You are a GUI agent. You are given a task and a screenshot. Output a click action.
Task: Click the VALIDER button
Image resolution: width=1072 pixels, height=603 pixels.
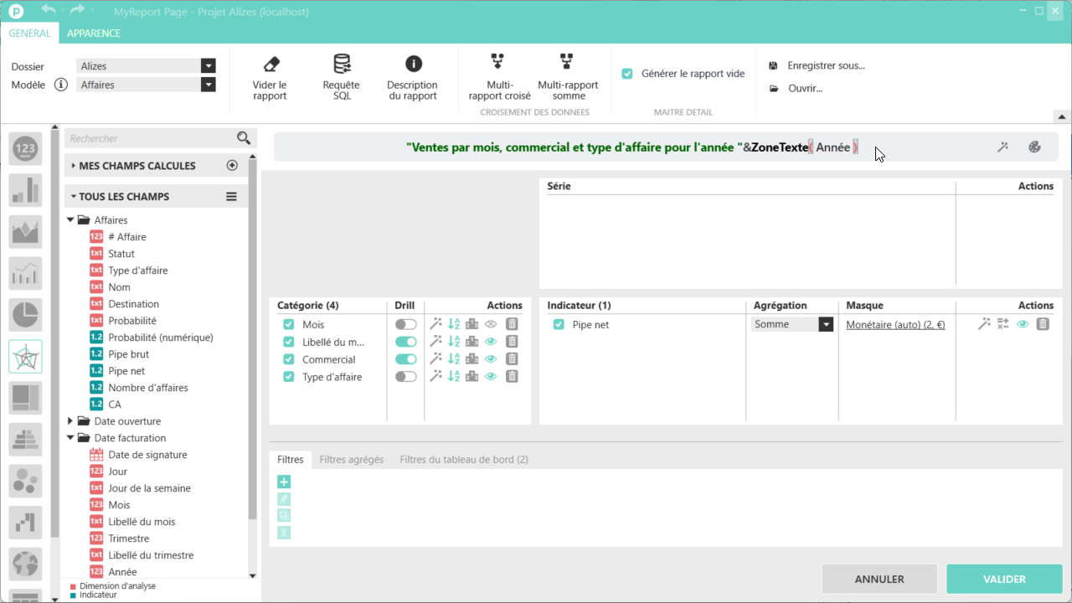pyautogui.click(x=1004, y=579)
